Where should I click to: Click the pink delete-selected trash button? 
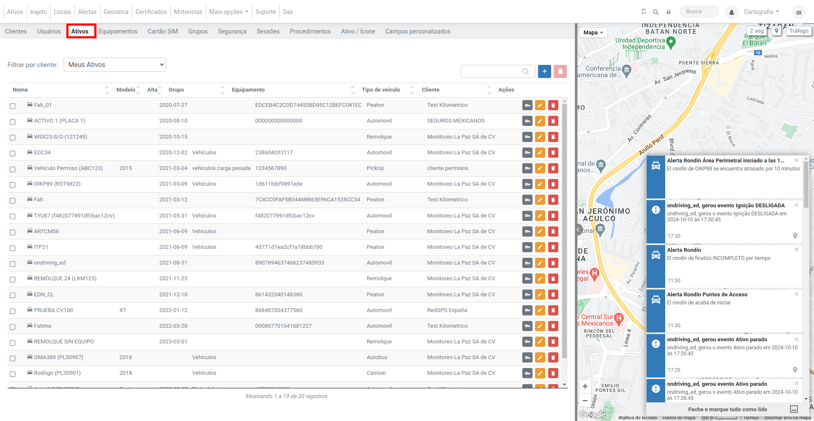pyautogui.click(x=560, y=71)
